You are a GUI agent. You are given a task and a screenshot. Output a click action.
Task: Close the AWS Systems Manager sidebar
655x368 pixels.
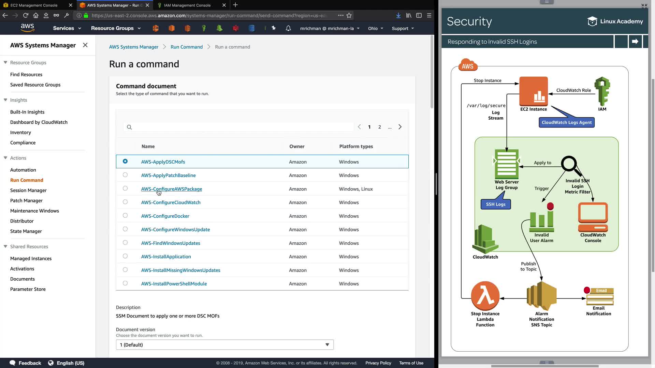click(x=85, y=45)
